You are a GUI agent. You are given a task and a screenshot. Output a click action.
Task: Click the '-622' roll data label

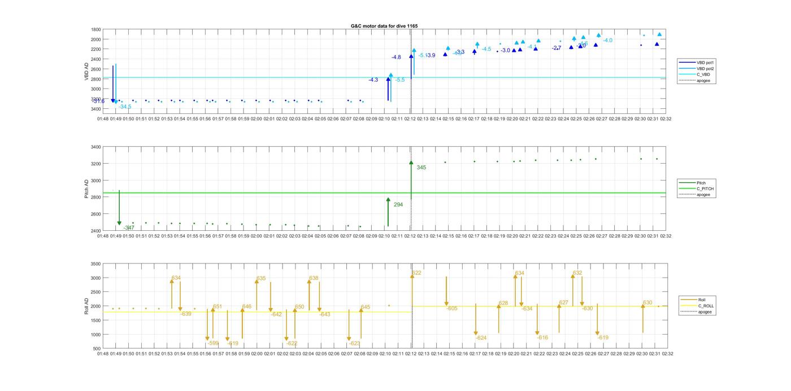pos(292,344)
